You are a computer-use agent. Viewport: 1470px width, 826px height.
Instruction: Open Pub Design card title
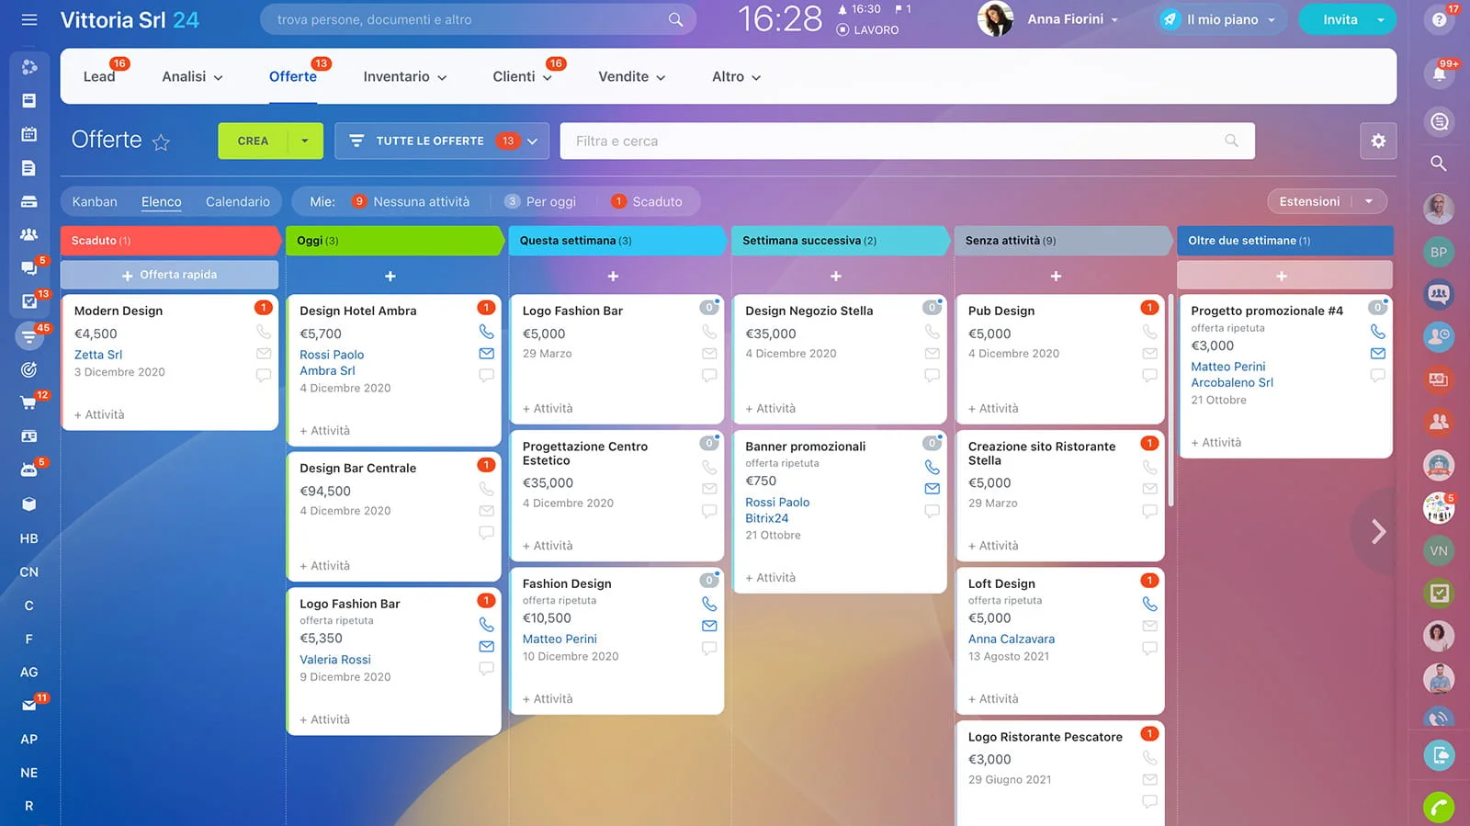click(x=1001, y=311)
